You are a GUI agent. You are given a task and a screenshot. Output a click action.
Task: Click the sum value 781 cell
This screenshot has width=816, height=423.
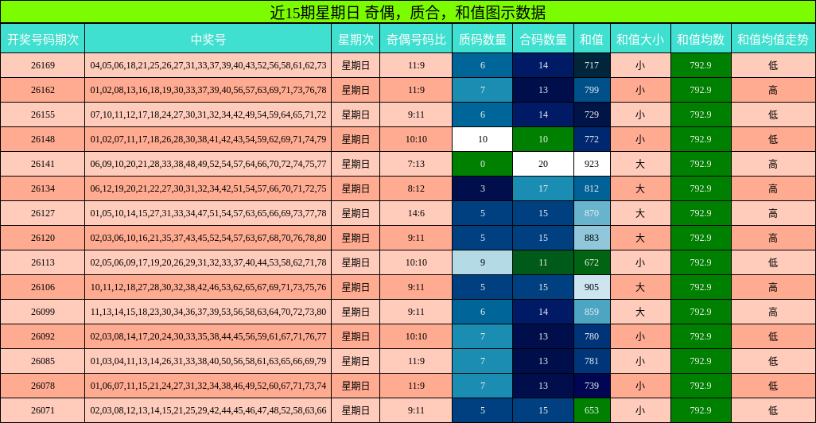click(x=592, y=361)
